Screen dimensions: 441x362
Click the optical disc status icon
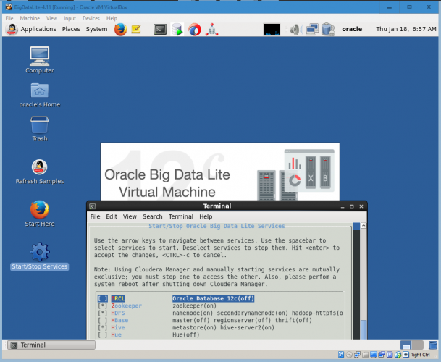(349, 355)
